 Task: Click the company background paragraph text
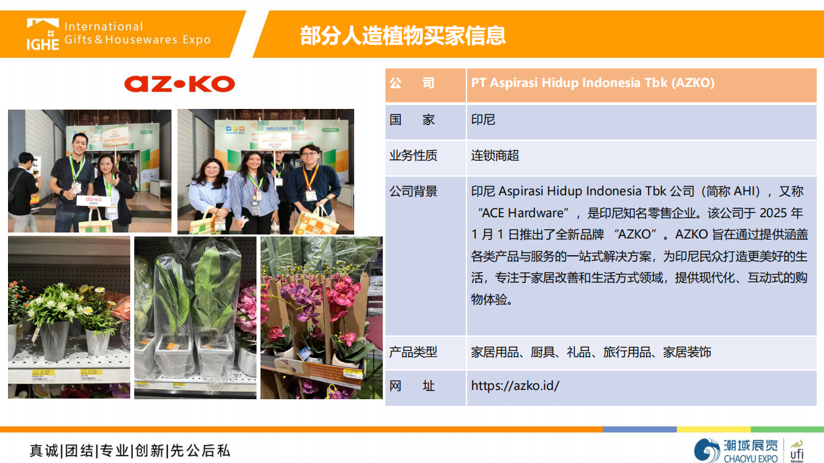coord(639,245)
